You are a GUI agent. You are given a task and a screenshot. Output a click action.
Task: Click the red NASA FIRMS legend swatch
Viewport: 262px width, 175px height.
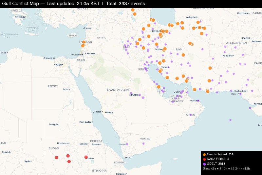[205, 159]
